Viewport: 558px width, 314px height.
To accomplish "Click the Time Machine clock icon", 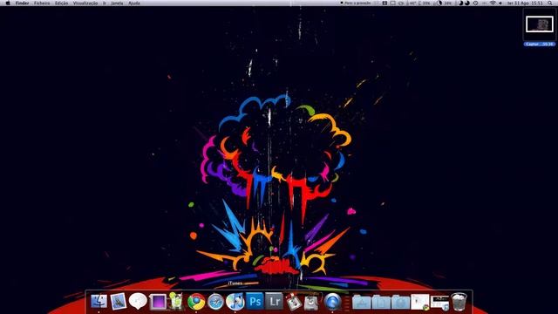I will (x=475, y=3).
